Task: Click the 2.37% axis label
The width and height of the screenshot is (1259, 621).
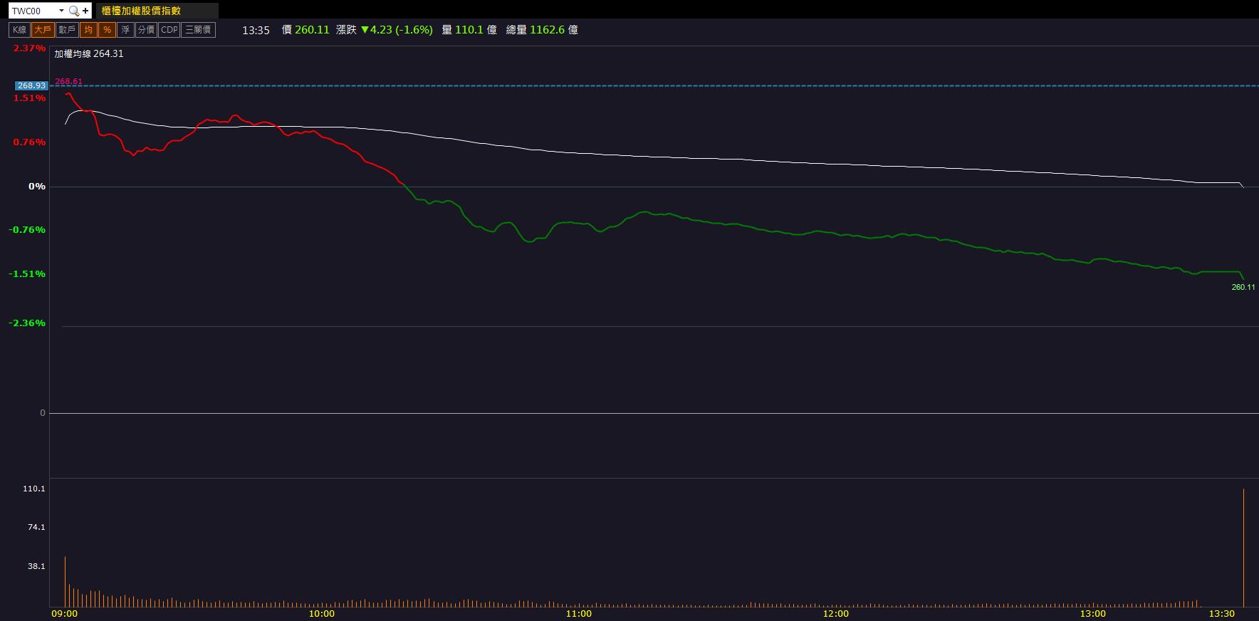Action: click(x=29, y=48)
